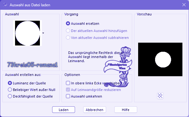
Task: Open Hilfe for this dialog
Action: point(126,110)
